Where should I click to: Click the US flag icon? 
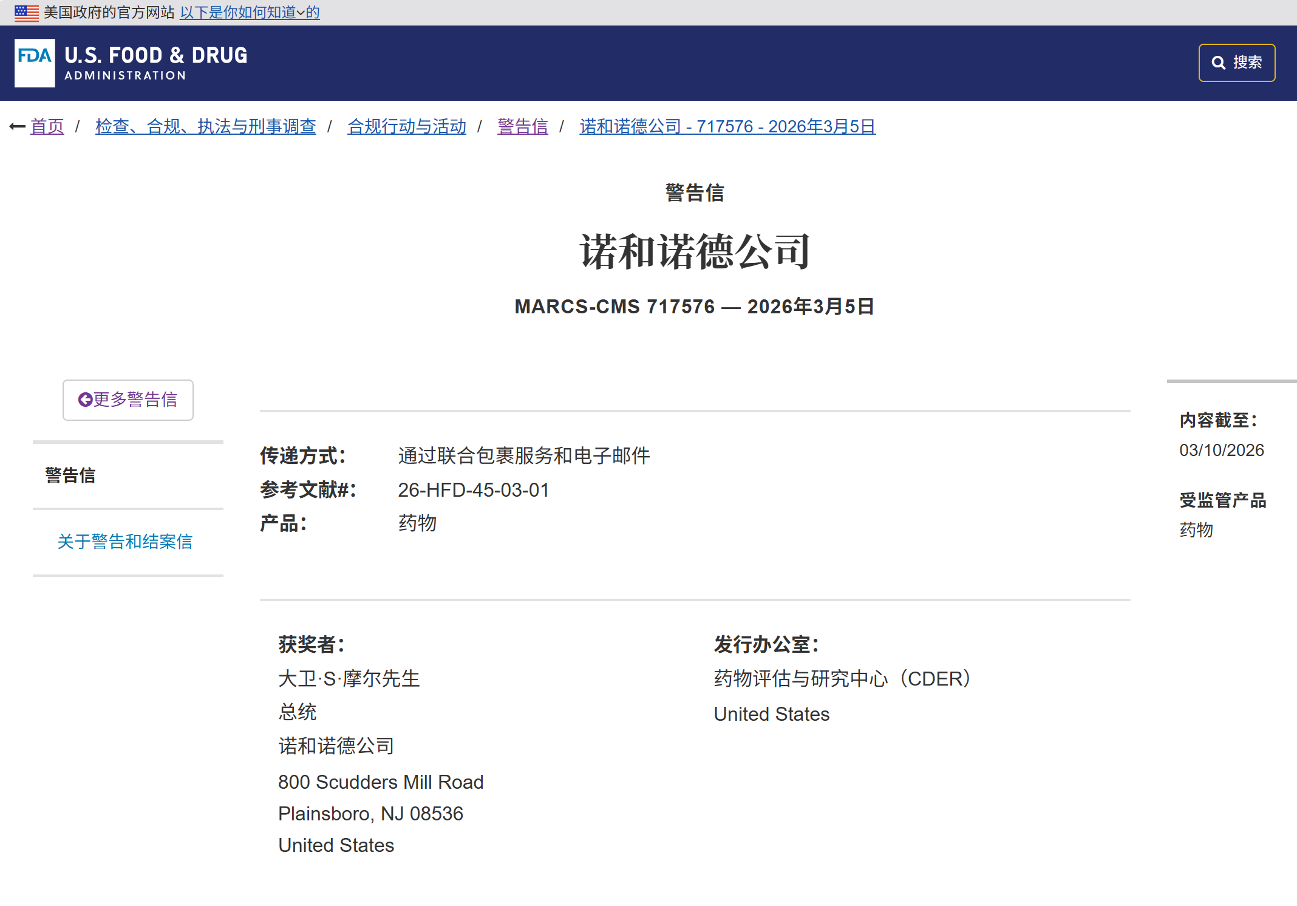click(x=26, y=13)
